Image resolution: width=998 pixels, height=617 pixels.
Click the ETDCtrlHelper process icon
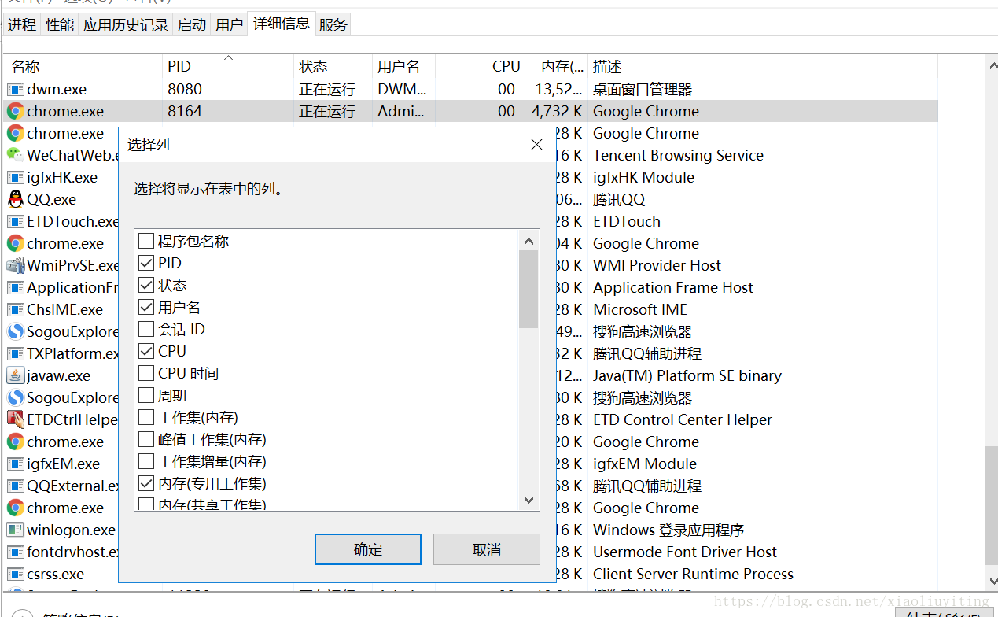(x=15, y=419)
